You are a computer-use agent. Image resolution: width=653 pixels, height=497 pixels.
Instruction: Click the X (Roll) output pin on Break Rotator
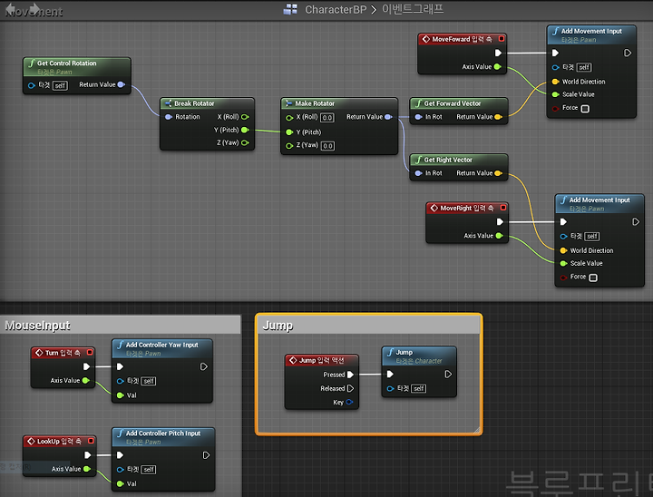click(x=245, y=117)
